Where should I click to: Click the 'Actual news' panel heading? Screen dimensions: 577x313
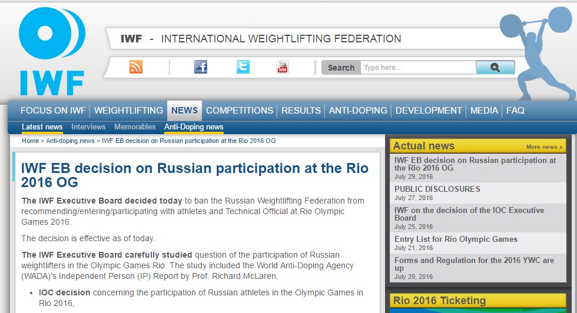click(423, 146)
